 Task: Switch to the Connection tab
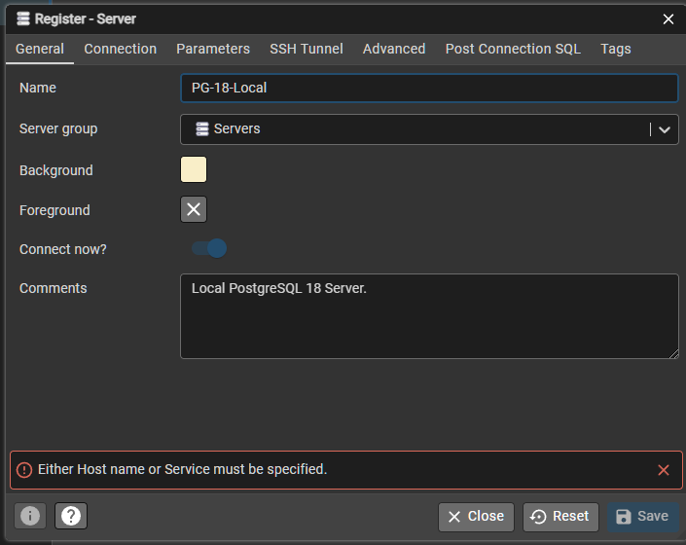[x=120, y=49]
